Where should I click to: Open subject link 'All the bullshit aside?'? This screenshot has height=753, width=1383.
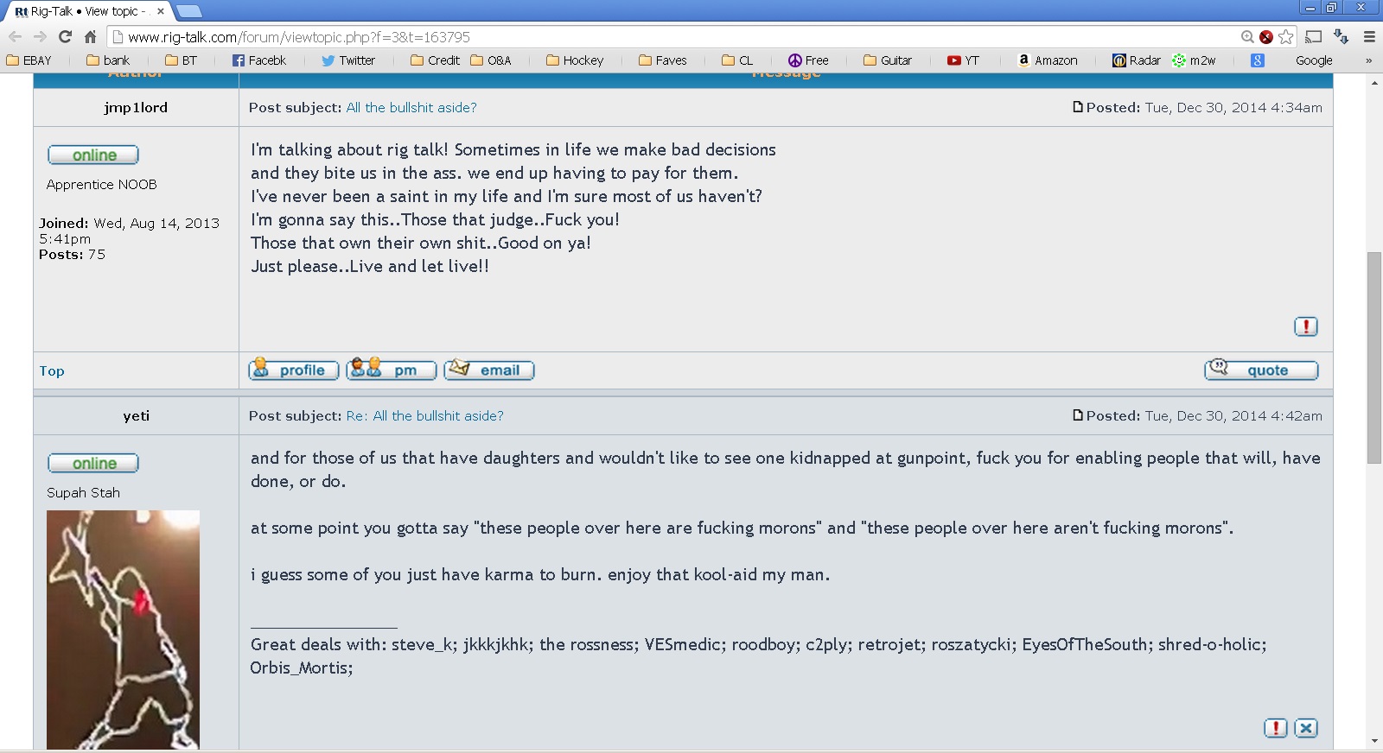pos(411,108)
